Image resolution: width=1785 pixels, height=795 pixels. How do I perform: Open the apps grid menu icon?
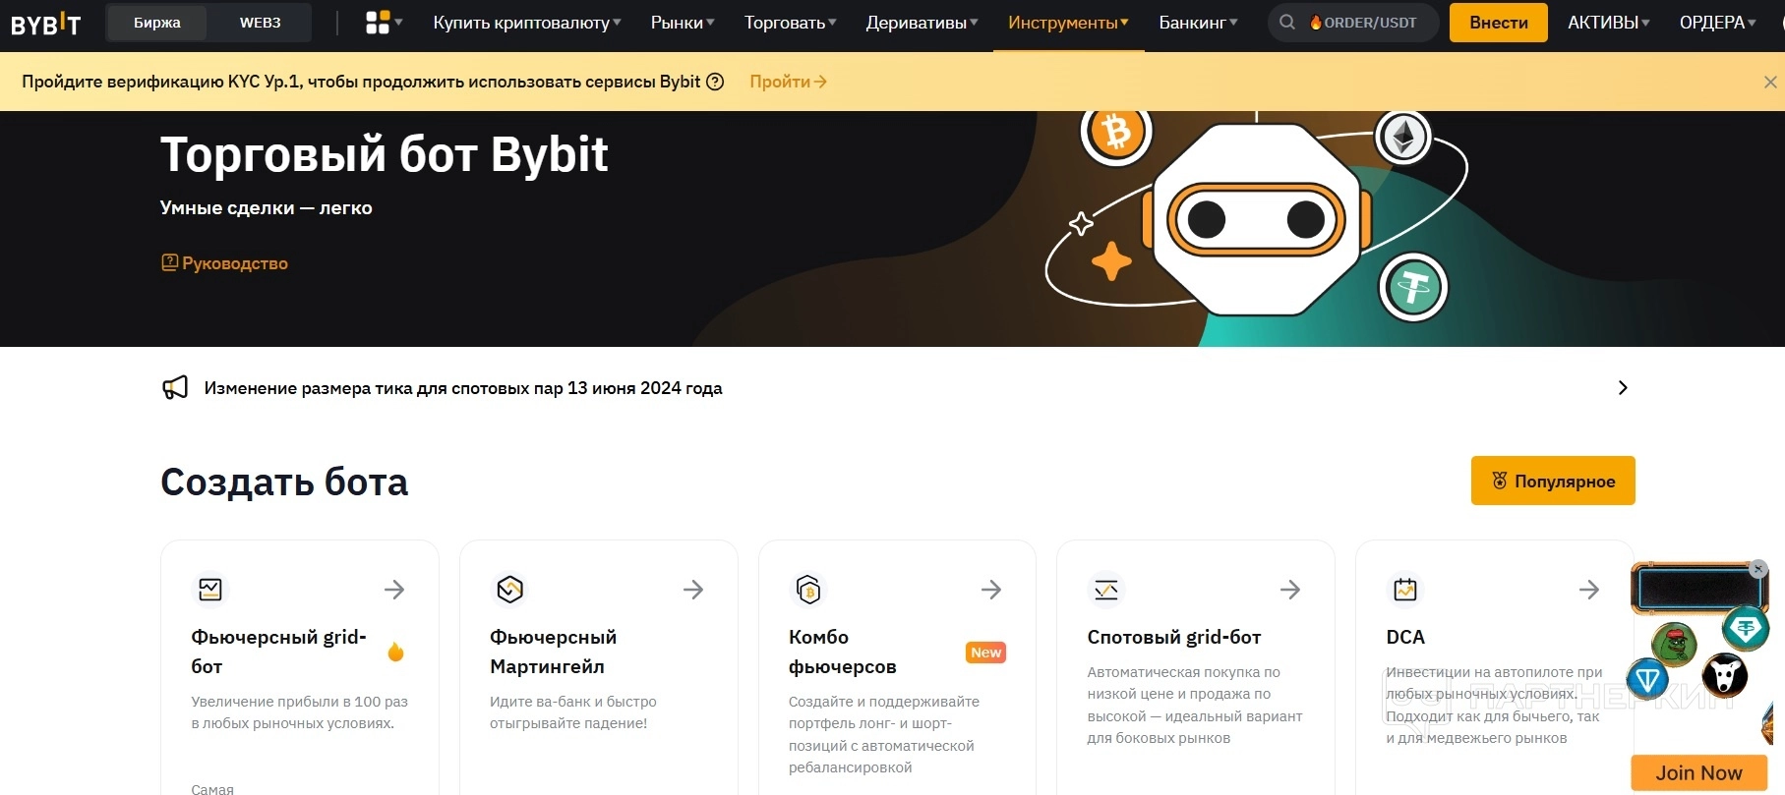click(378, 23)
